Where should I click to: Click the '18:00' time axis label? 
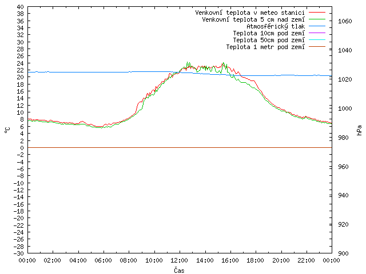[x=255, y=260]
